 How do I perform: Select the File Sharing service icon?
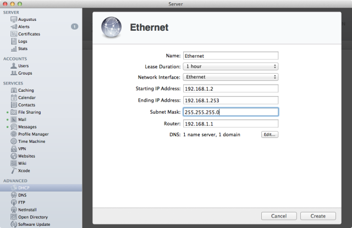click(14, 112)
